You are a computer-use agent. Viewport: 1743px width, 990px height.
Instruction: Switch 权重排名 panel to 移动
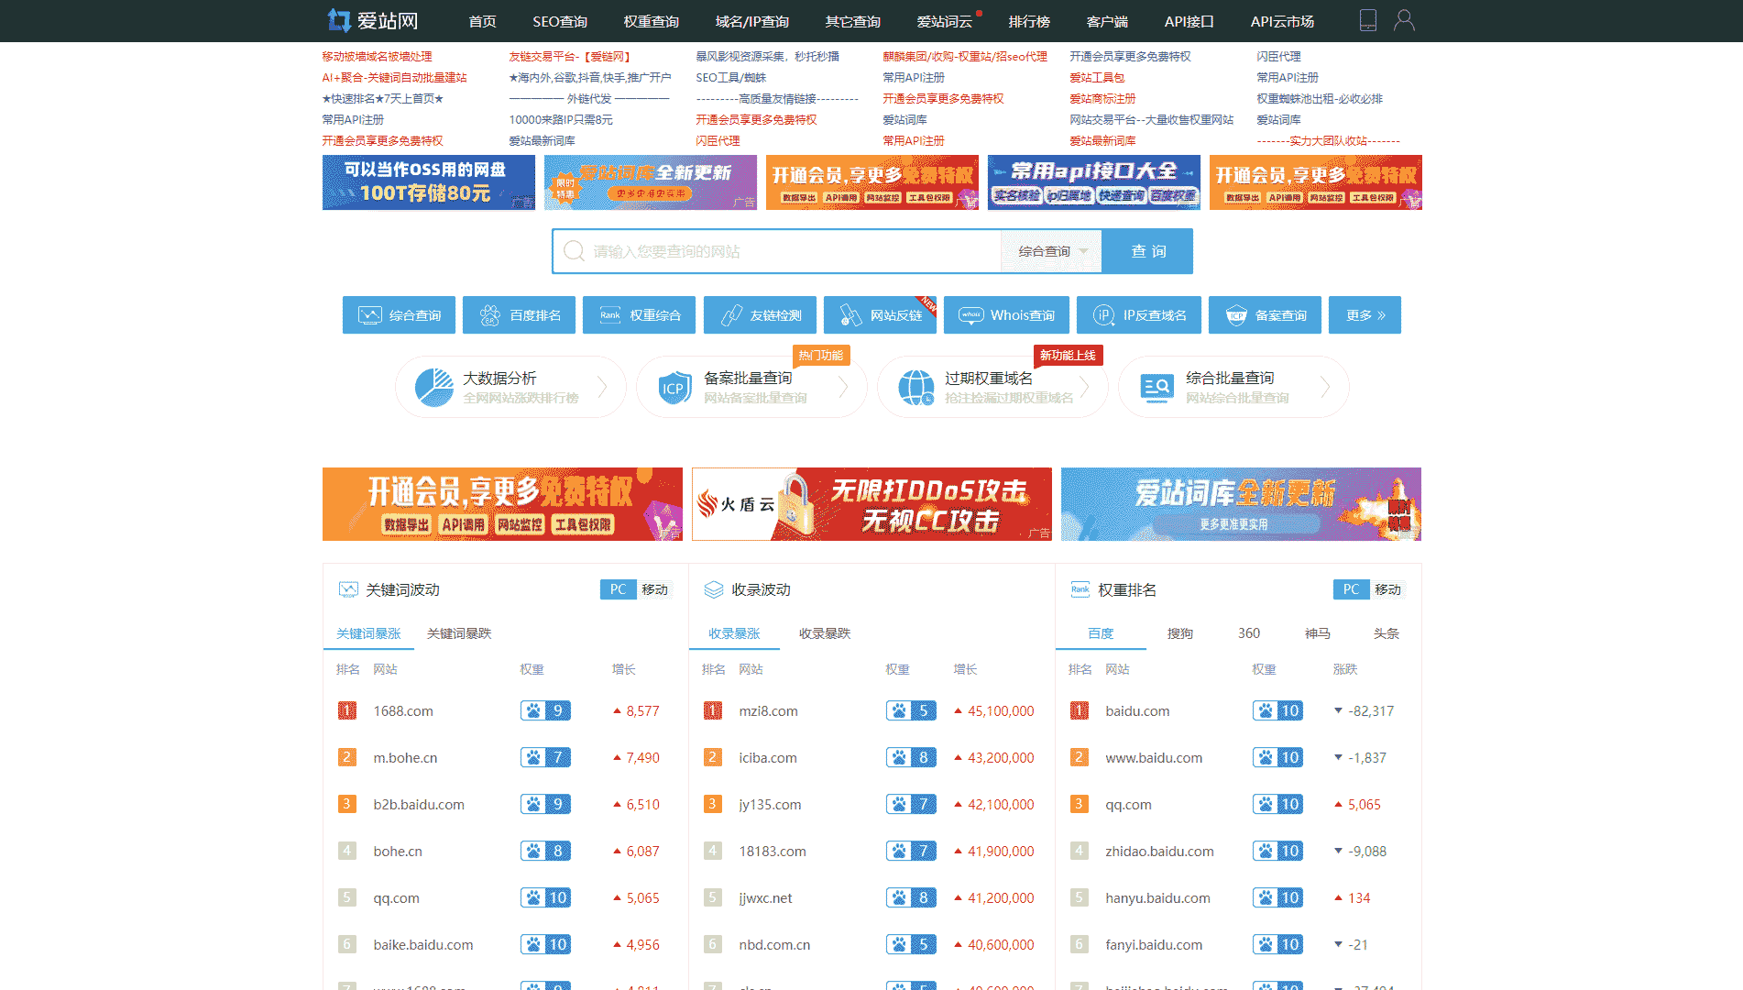(x=1387, y=589)
